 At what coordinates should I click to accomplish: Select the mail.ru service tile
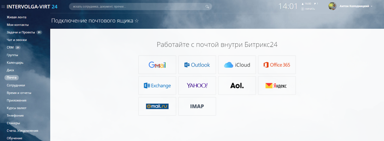(157, 106)
